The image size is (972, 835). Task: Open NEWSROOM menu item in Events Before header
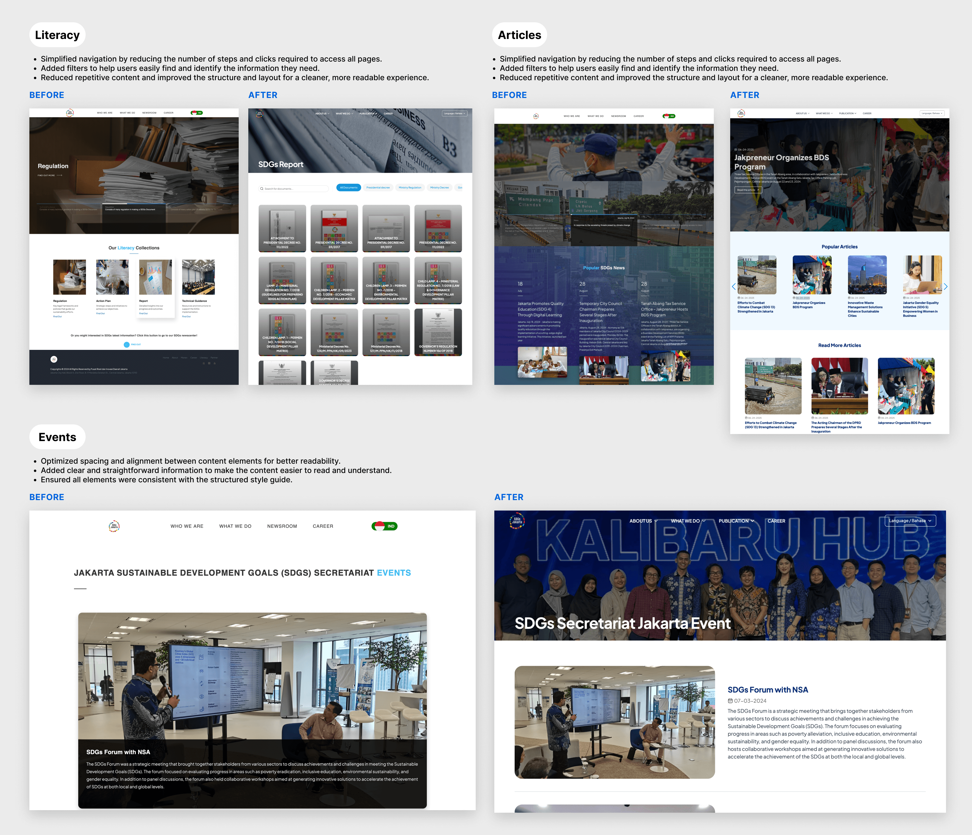point(282,526)
